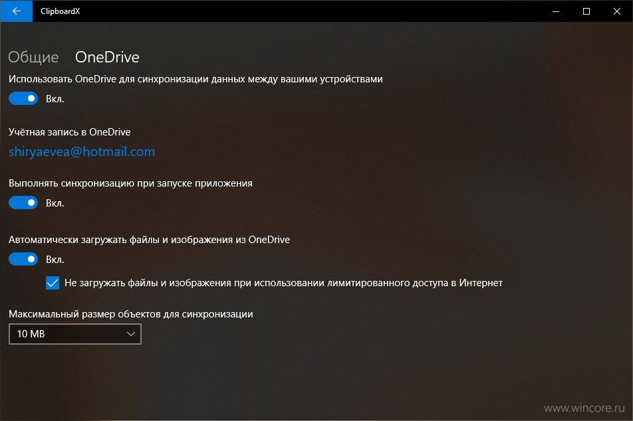Click the Использовать OneDrive для синхронизации label
The image size is (633, 421).
click(195, 79)
